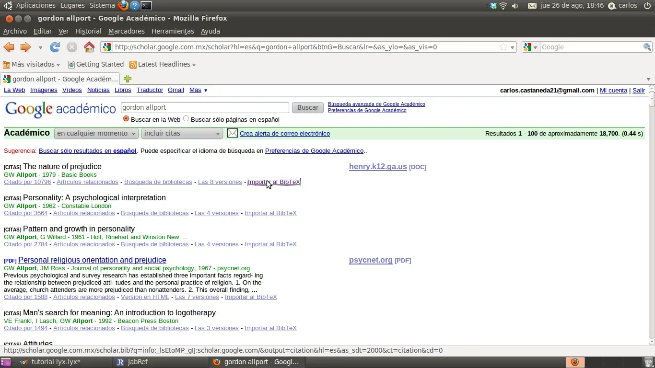Click the vertical page scrollbar

(x=651, y=215)
